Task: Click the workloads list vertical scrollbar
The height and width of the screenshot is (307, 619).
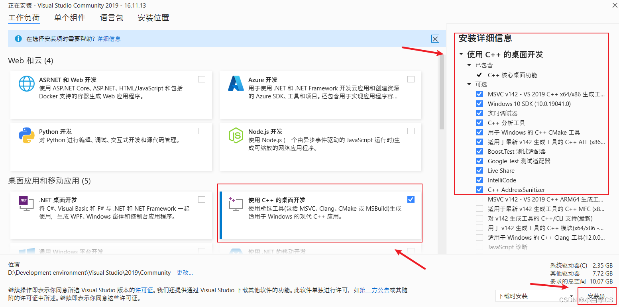Action: [442, 92]
